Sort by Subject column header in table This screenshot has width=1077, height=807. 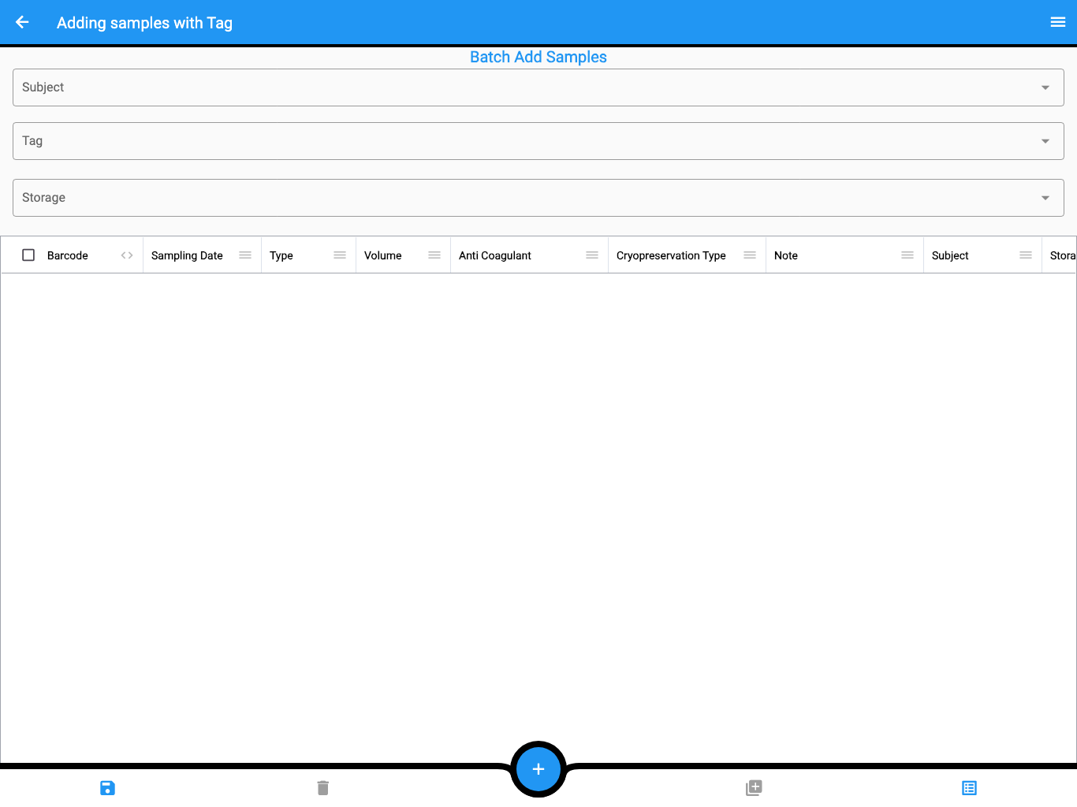950,255
